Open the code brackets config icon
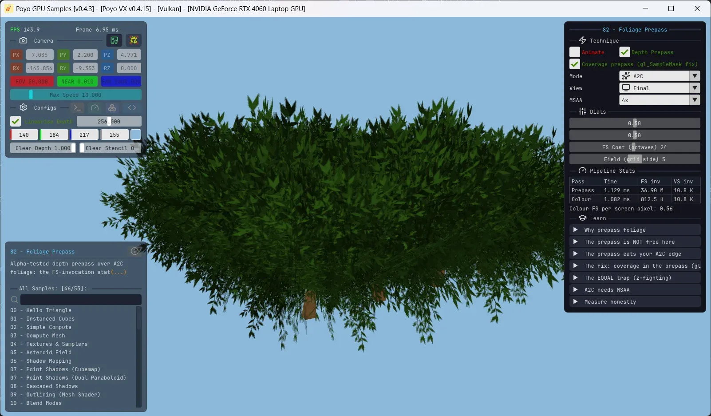This screenshot has height=416, width=711. pos(132,108)
